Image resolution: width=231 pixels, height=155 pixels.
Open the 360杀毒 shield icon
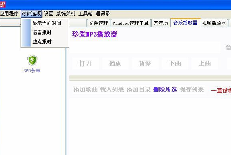coord(32,60)
